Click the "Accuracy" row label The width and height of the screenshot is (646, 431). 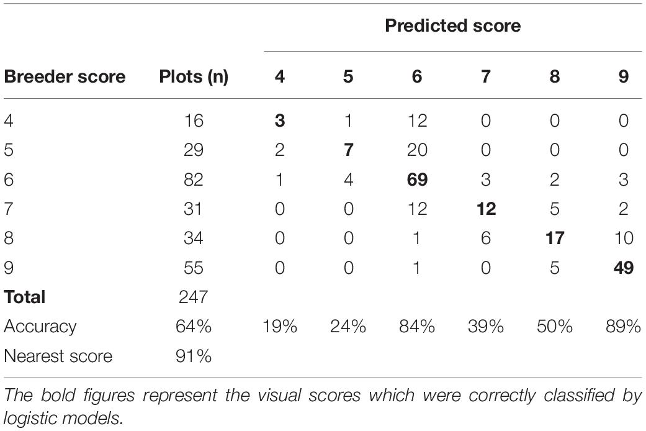pos(40,327)
